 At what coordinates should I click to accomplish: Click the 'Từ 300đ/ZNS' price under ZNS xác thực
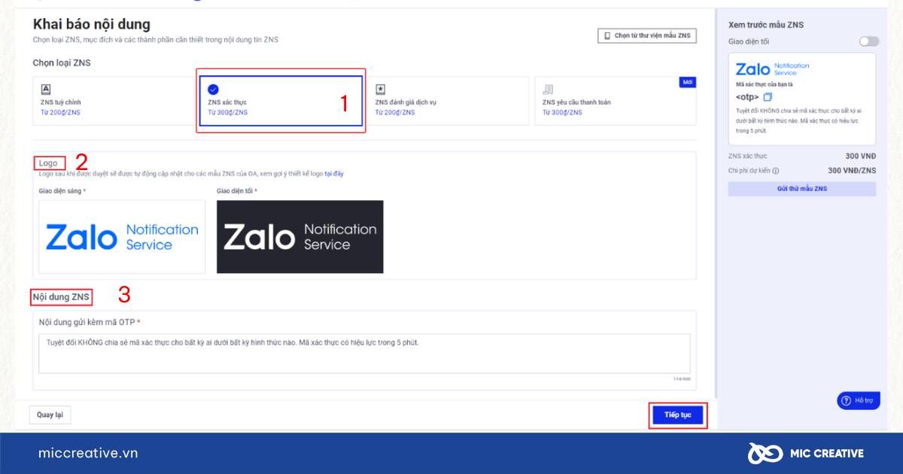tap(227, 113)
